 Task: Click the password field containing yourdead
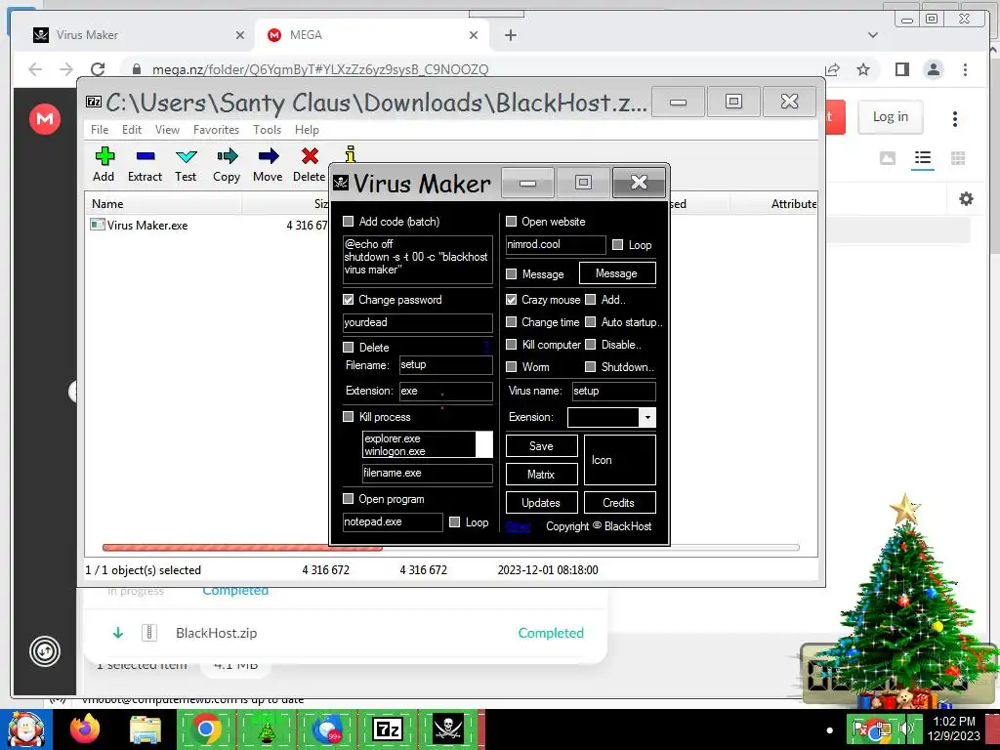point(418,322)
